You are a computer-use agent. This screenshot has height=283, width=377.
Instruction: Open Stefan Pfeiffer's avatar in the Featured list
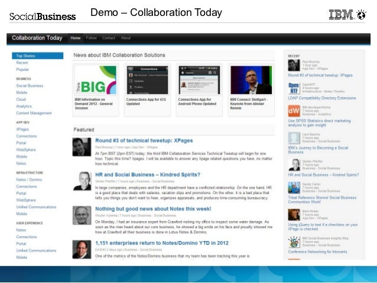click(82, 181)
